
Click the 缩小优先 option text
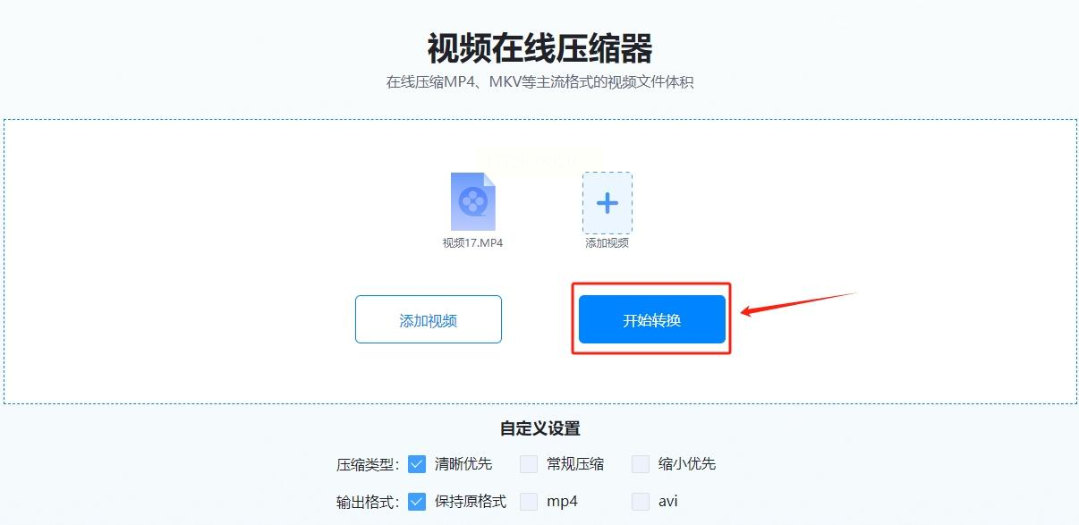[687, 464]
